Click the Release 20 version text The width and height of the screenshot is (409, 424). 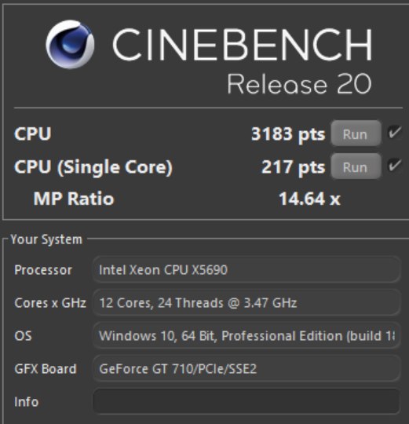[299, 84]
